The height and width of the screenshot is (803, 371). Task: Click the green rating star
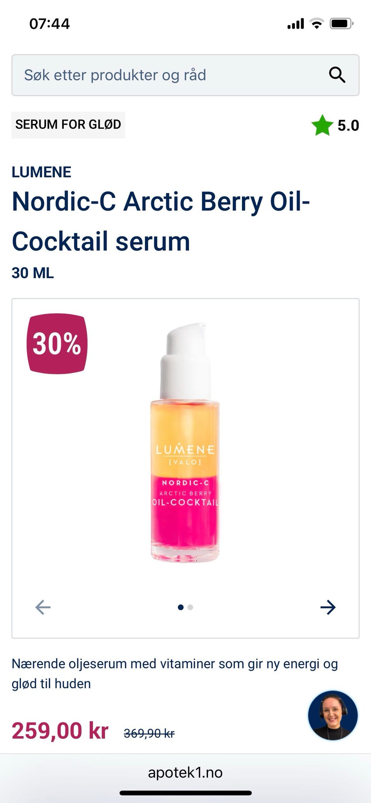(322, 125)
